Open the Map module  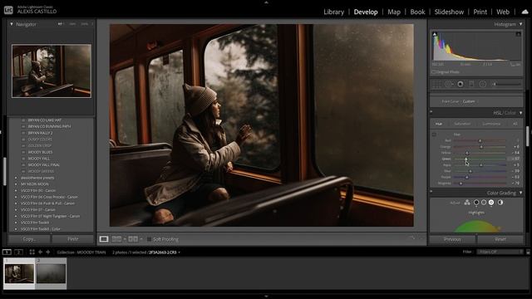[394, 12]
